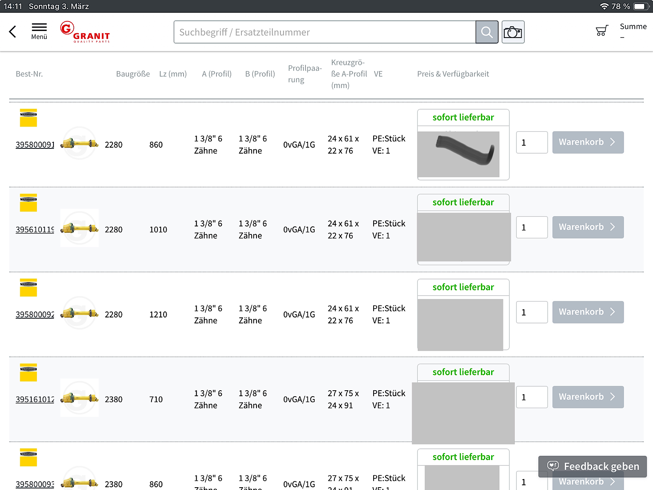This screenshot has height=490, width=653.
Task: Click the Walterscheid brand icon in first row
Action: [x=28, y=118]
